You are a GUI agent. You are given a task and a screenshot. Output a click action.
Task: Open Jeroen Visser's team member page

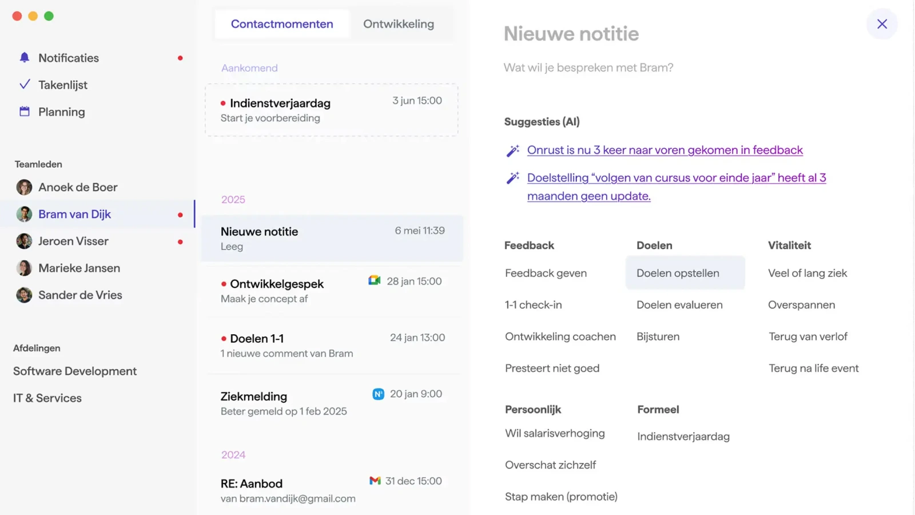(73, 241)
